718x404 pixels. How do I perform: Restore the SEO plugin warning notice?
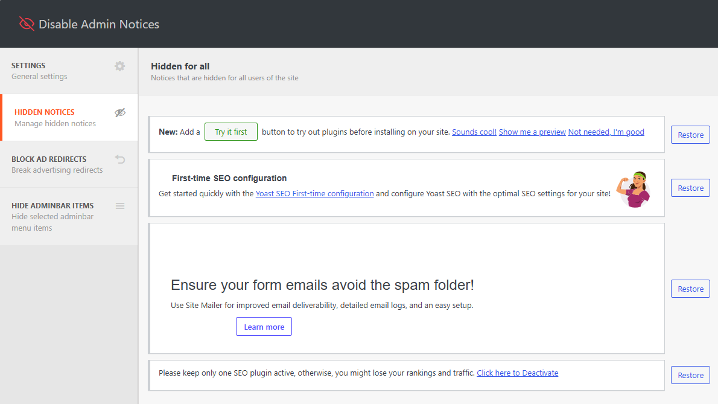click(x=690, y=375)
